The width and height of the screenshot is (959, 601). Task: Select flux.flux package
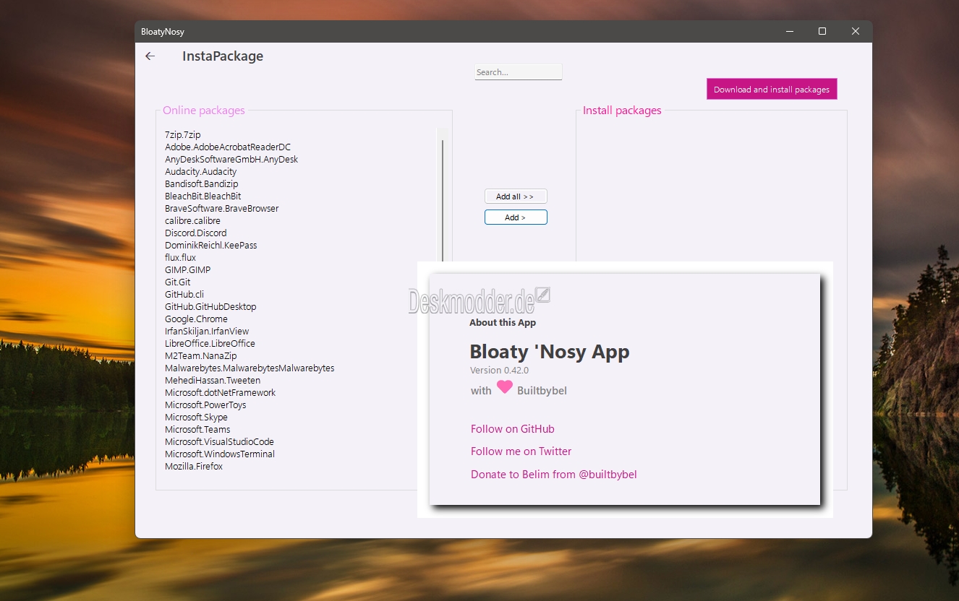(181, 258)
